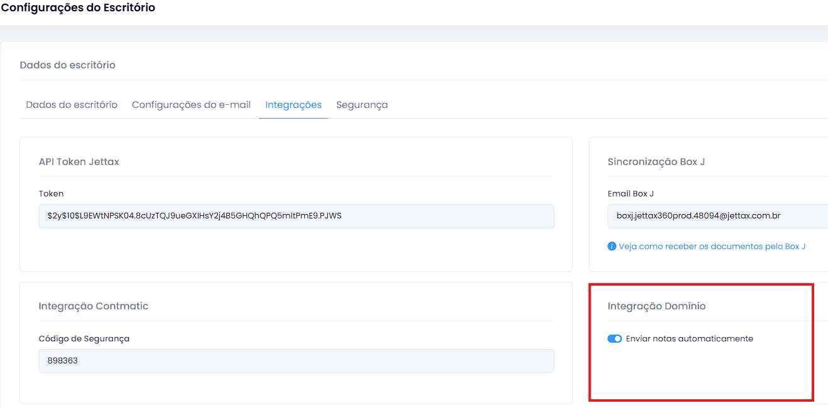Image resolution: width=828 pixels, height=408 pixels.
Task: Select the Integrações tab
Action: [293, 105]
